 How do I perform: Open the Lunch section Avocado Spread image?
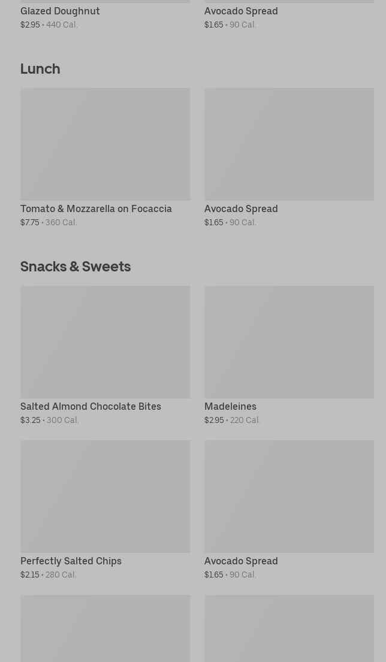pos(289,144)
